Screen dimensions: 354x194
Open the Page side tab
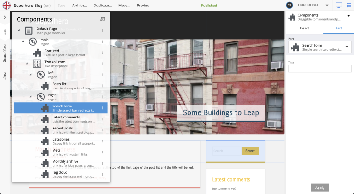click(5, 76)
